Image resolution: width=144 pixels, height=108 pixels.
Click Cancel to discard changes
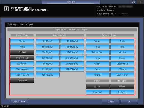pyautogui.click(x=111, y=102)
